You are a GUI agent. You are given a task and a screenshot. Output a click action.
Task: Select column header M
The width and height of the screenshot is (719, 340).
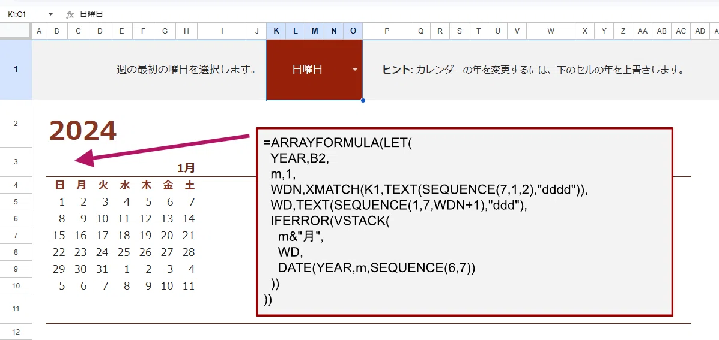pyautogui.click(x=315, y=31)
